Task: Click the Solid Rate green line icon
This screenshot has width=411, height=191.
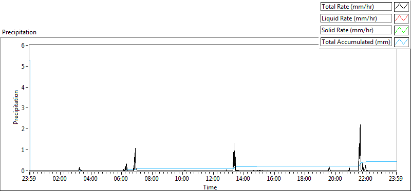Action: [x=401, y=30]
